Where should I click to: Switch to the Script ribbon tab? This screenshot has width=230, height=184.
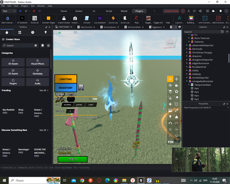[109, 11]
